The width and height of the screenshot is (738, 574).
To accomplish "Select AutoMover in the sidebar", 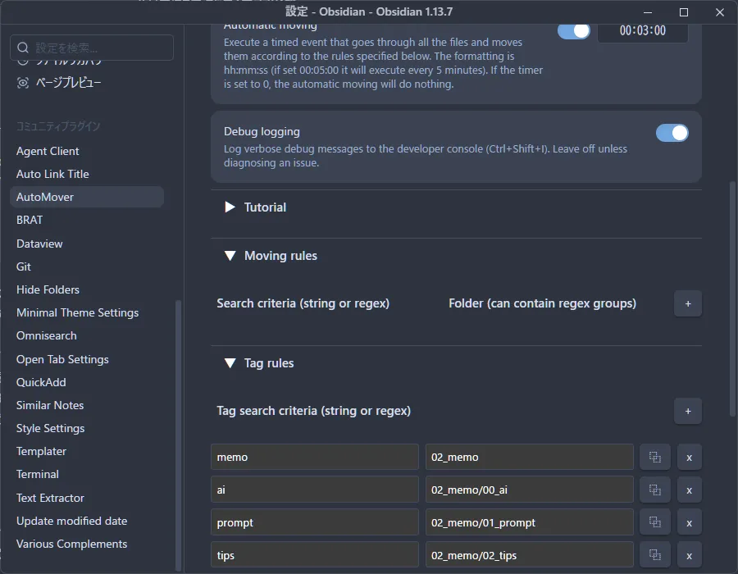I will point(87,197).
